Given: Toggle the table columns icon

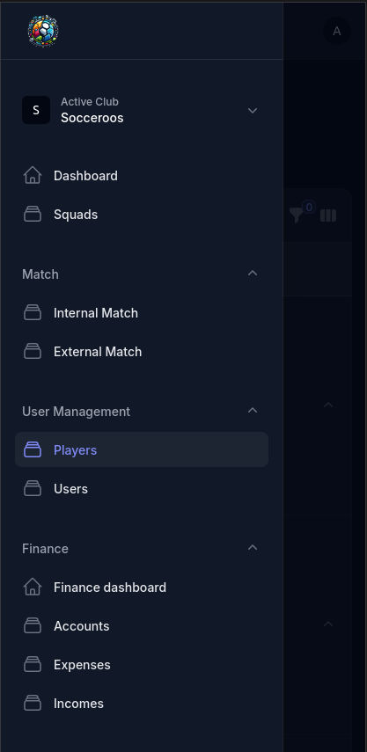Looking at the screenshot, I should (x=328, y=215).
